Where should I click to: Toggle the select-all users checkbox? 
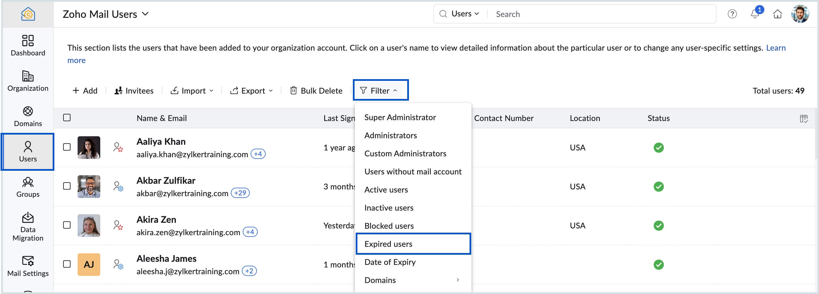67,118
